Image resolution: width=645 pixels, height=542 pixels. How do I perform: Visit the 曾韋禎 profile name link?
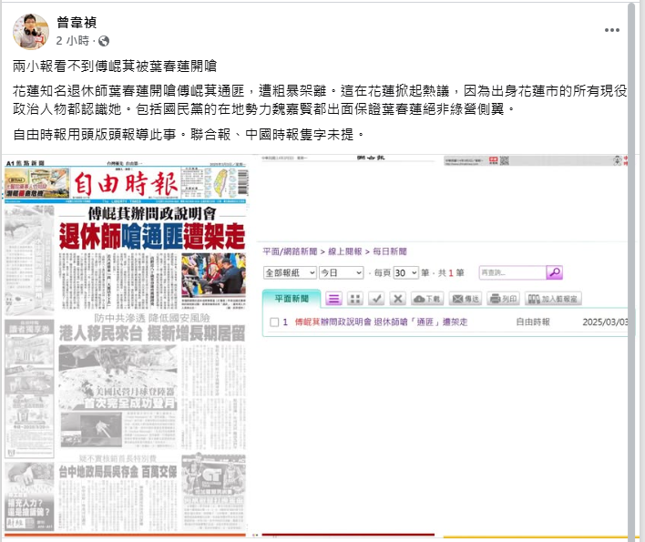77,22
